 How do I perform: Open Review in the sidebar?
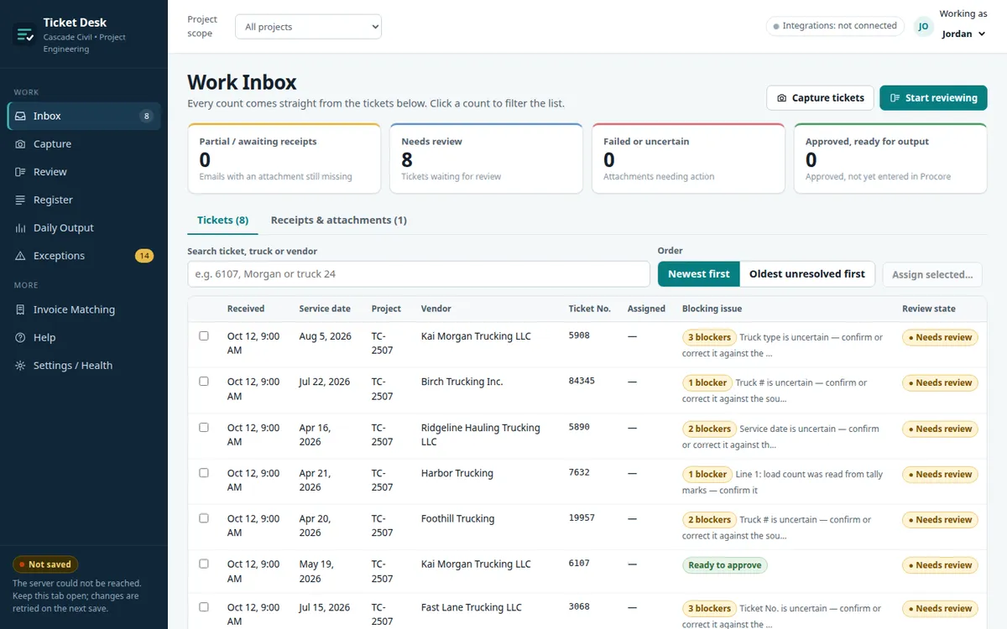tap(84, 172)
